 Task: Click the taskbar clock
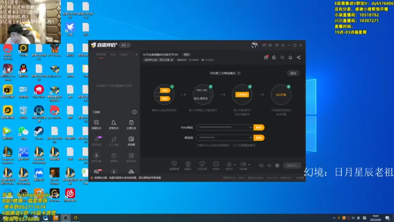375,218
